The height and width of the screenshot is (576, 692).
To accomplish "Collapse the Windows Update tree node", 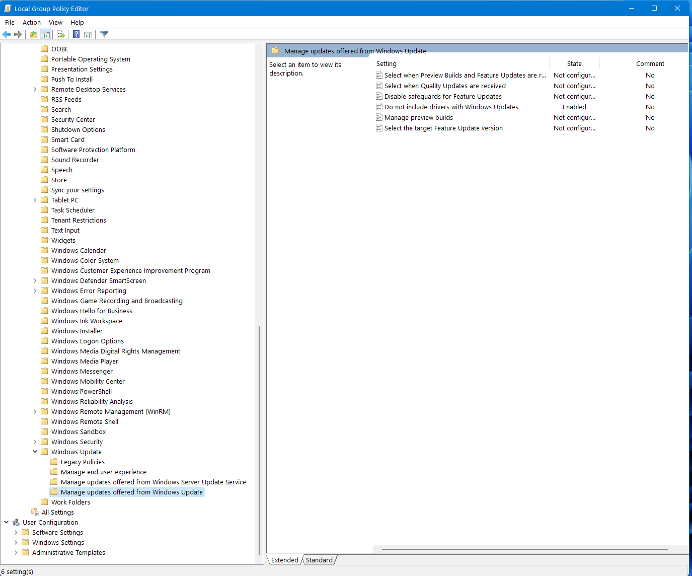I will click(35, 452).
